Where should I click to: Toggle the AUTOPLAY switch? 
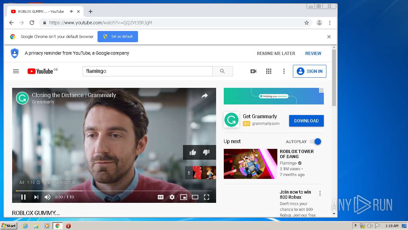click(x=315, y=142)
